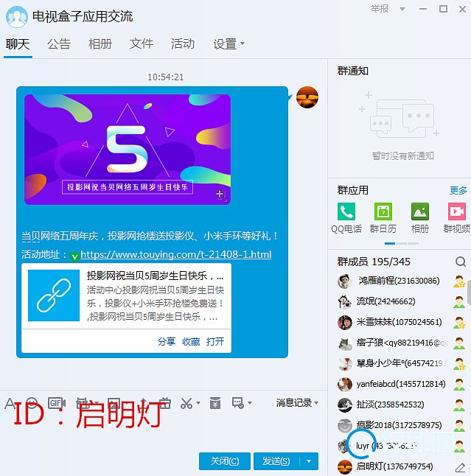Viewport: 471px width, 476px height.
Task: Select member 流氓(24246662)
Action: click(401, 302)
